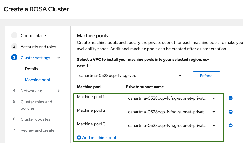Click the active step 3 circle icon

click(x=14, y=58)
